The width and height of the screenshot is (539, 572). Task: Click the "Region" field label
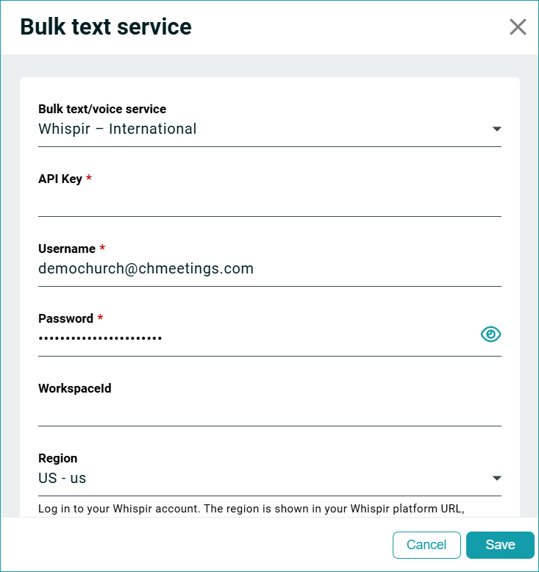(x=57, y=458)
